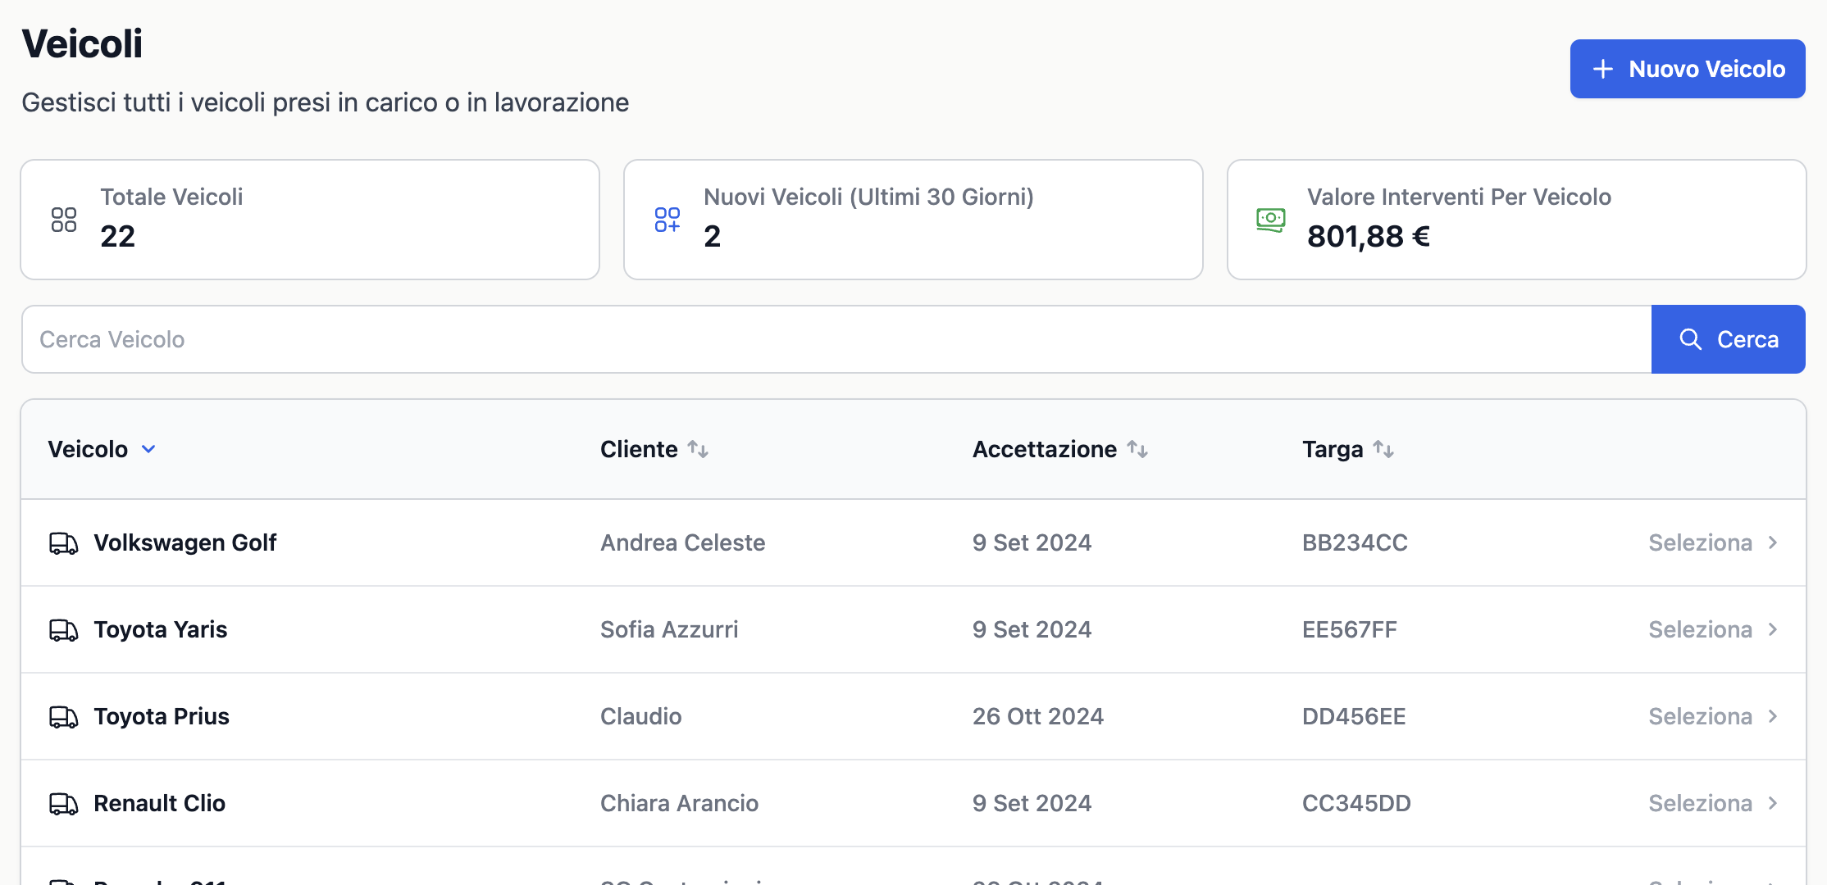Viewport: 1827px width, 885px height.
Task: Click the 801,88 € value
Action: [1368, 236]
